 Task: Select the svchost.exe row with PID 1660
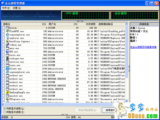[x=63, y=86]
